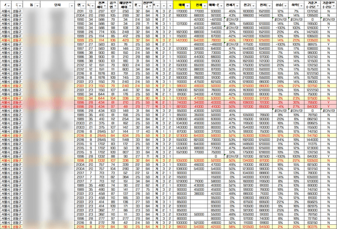
Task: Open the yellow 전세 header filter dropdown
Action: coord(205,6)
